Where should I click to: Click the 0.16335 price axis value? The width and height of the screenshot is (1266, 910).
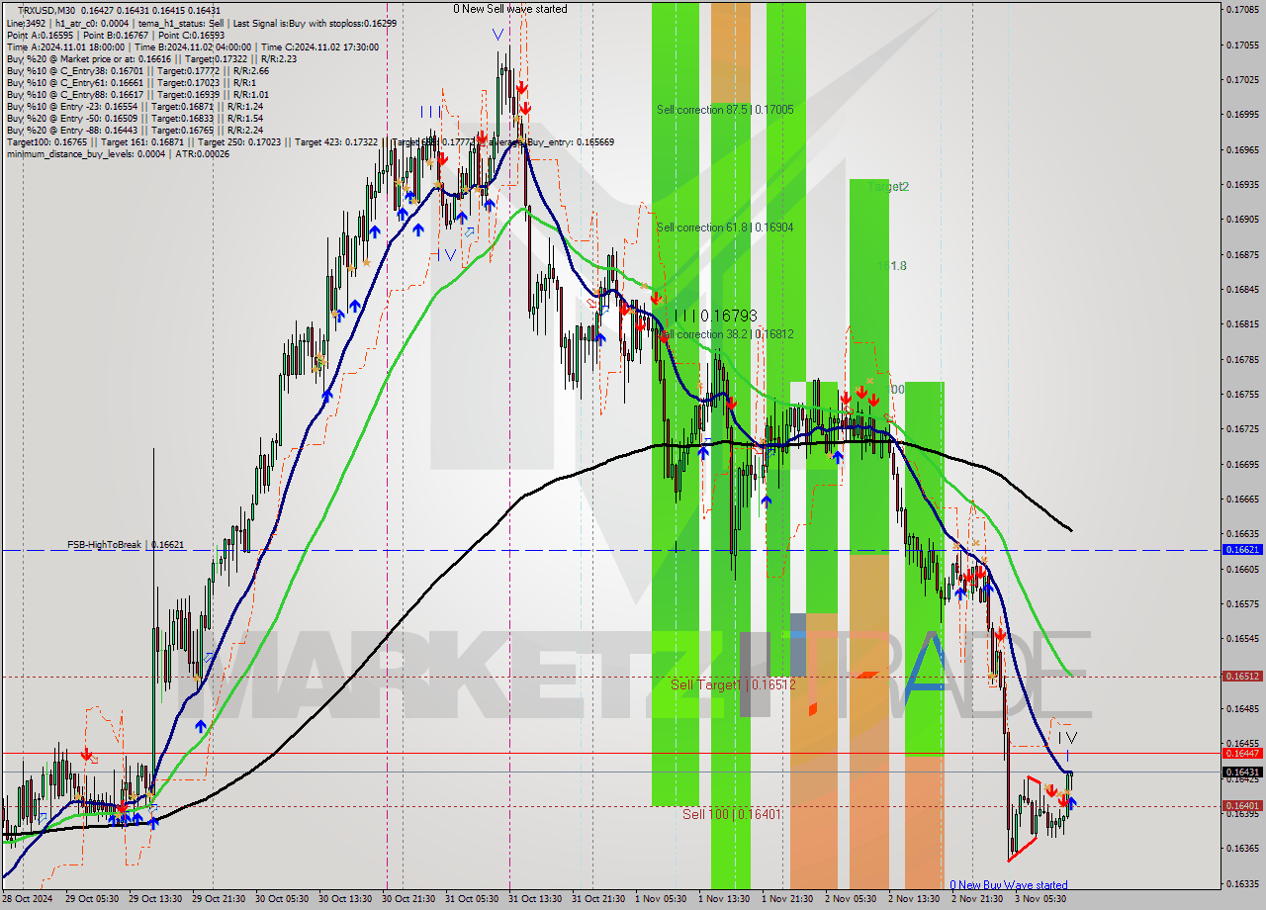point(1242,883)
